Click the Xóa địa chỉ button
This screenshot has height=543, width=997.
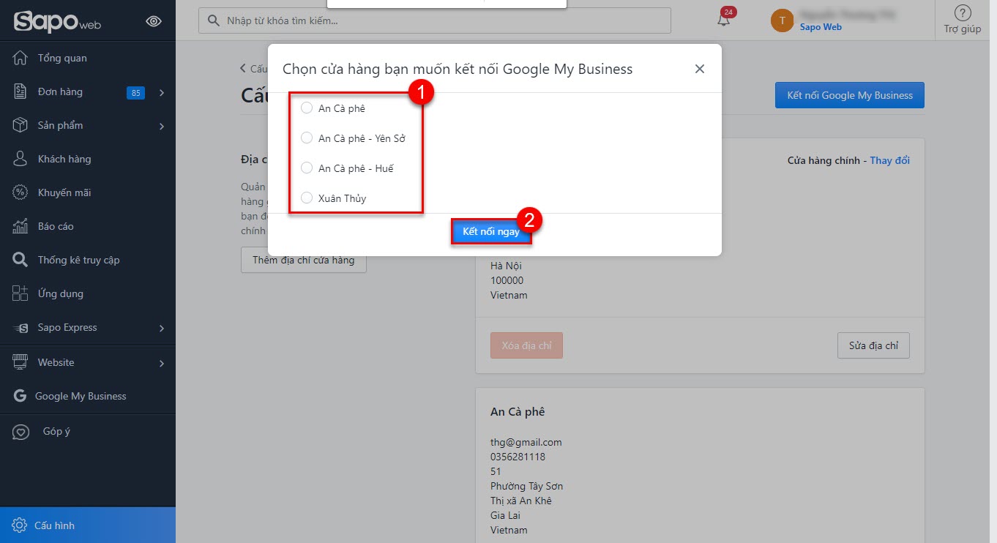[x=526, y=345]
